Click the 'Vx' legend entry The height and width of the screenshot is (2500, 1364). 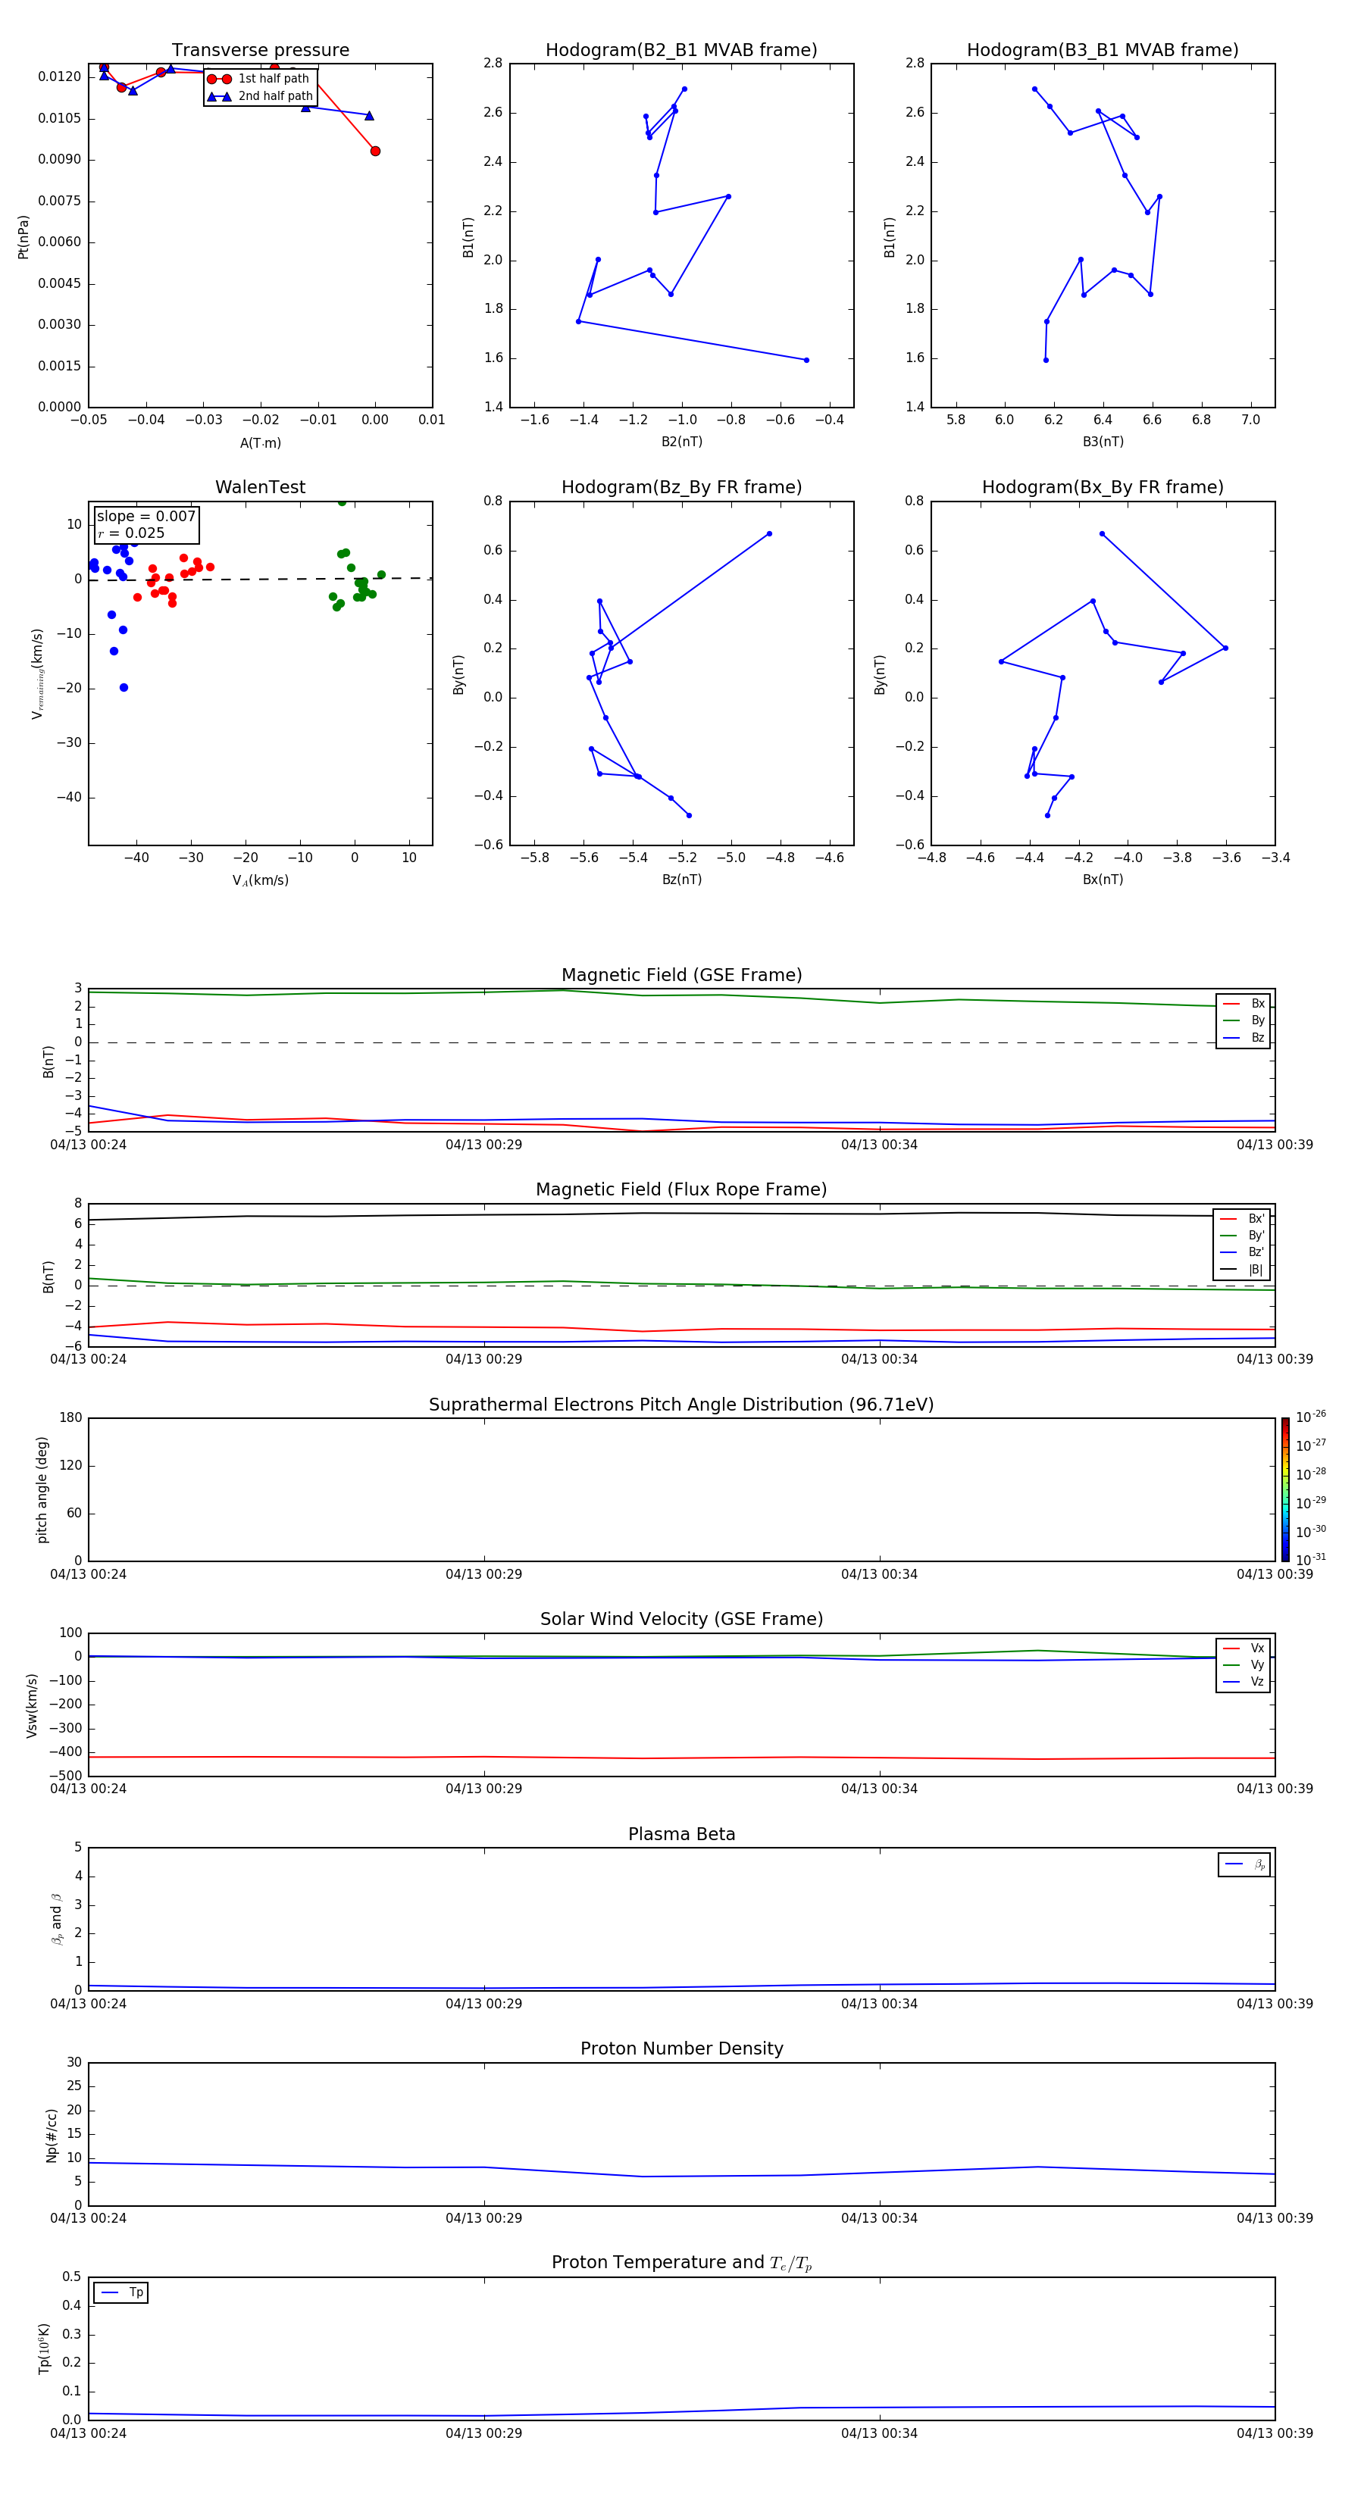click(1244, 1649)
